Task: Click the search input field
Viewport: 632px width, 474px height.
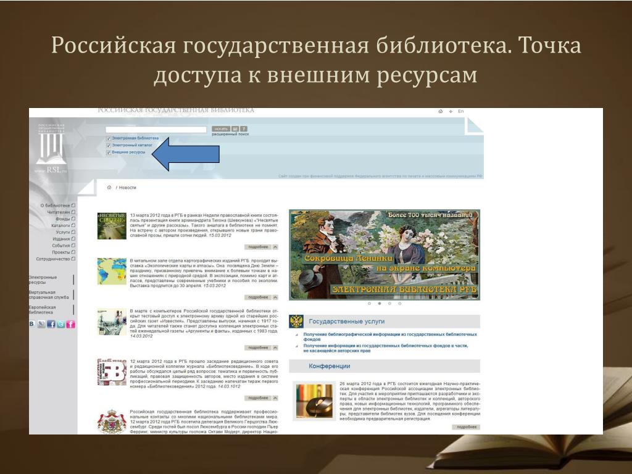Action: [156, 130]
